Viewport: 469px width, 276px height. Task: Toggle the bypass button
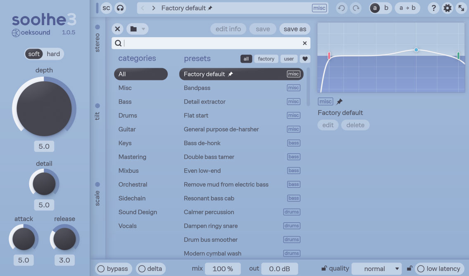click(113, 269)
